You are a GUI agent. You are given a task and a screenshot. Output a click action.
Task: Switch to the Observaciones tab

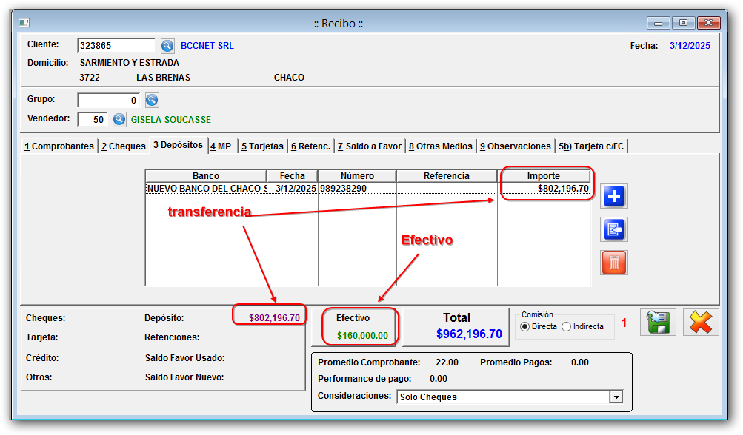(515, 146)
